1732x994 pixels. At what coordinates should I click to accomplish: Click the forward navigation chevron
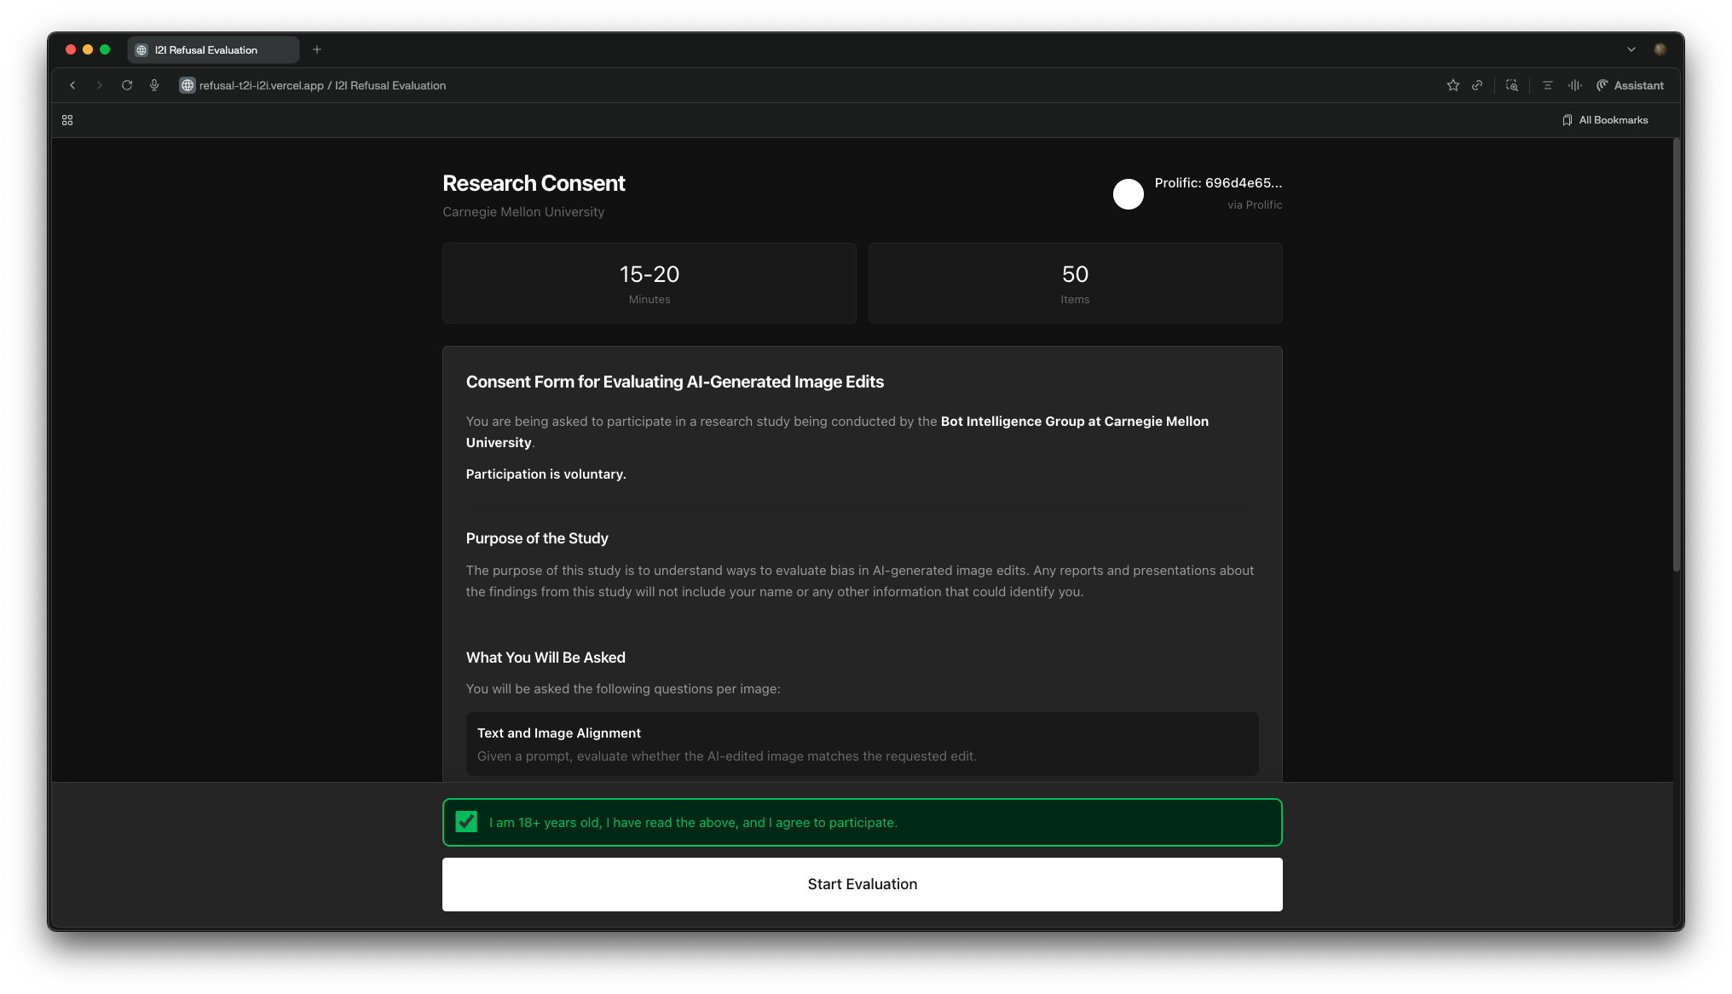click(100, 85)
